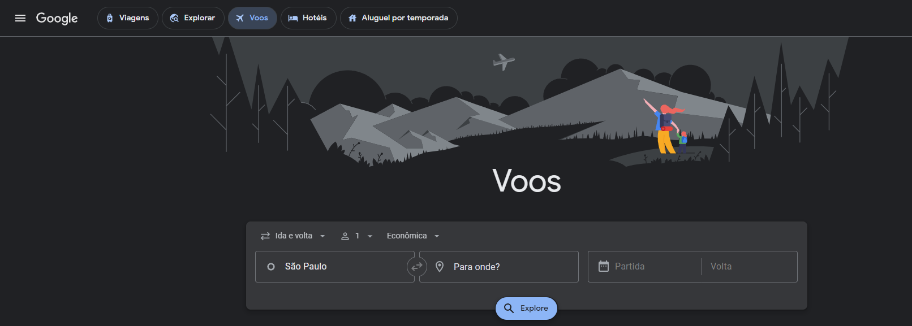Open the Aluguel por temporada tab
Viewport: 912px width, 326px height.
pos(398,18)
